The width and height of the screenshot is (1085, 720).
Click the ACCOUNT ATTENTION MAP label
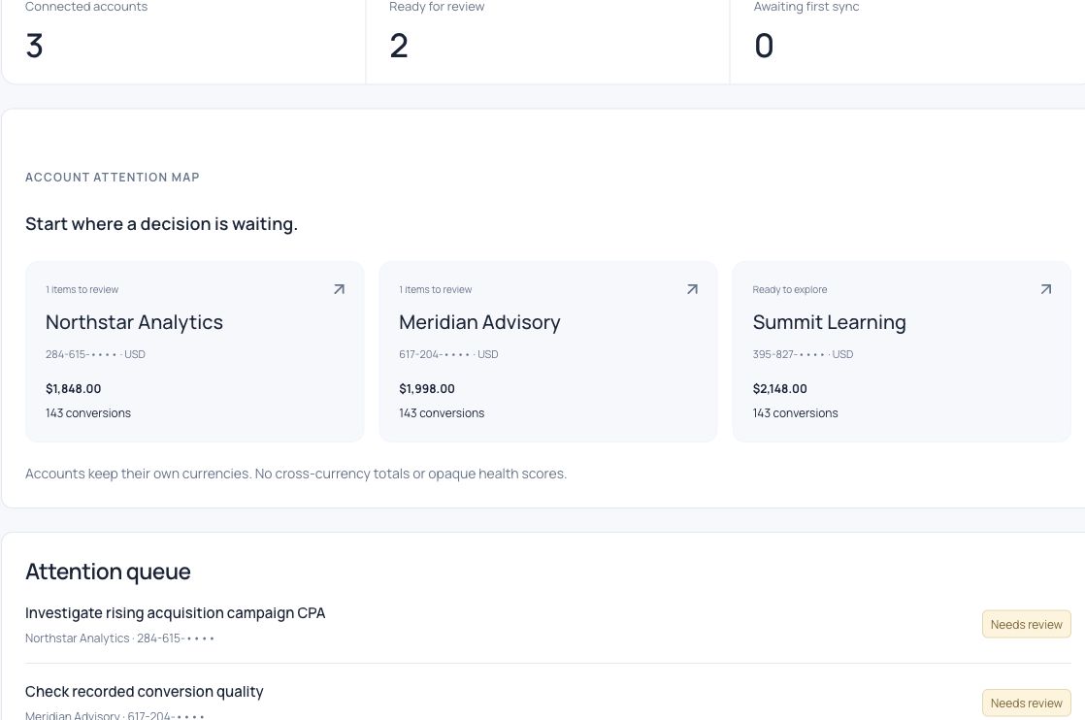[113, 177]
